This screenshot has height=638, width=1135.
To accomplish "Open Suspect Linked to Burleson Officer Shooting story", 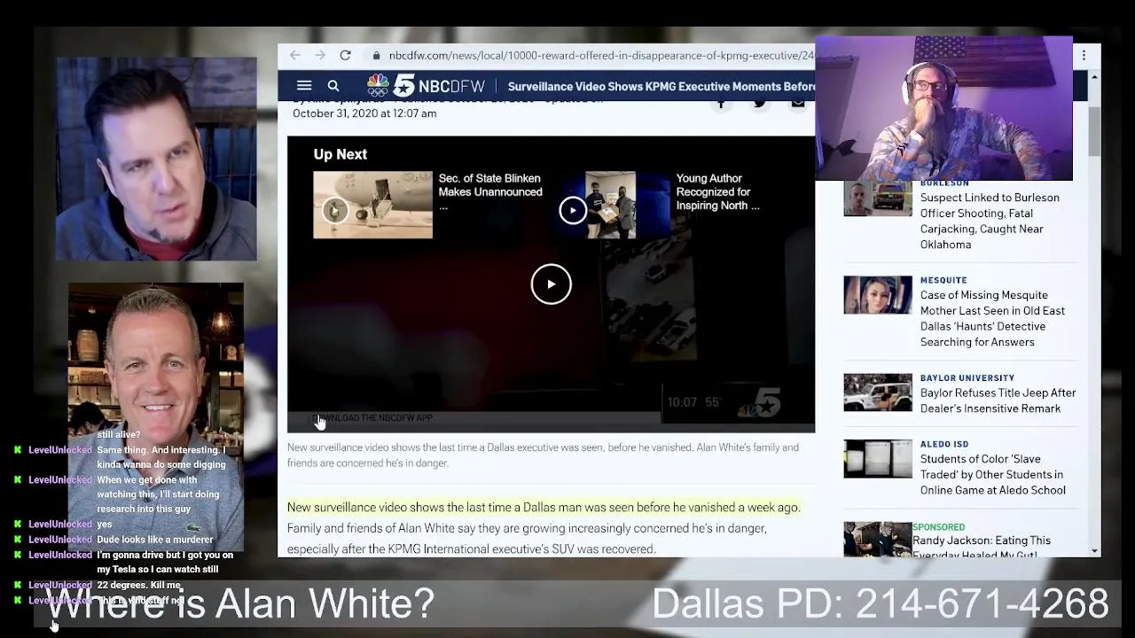I will 990,221.
